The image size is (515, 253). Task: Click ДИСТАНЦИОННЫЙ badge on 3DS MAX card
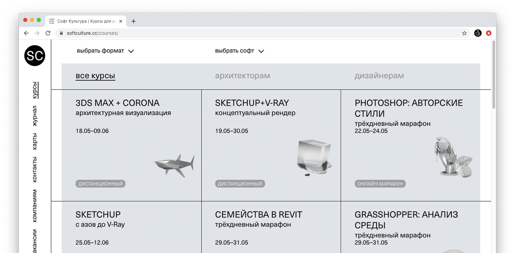point(101,184)
